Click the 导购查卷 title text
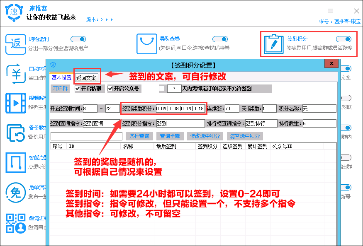This screenshot has width=363, height=246. point(170,39)
